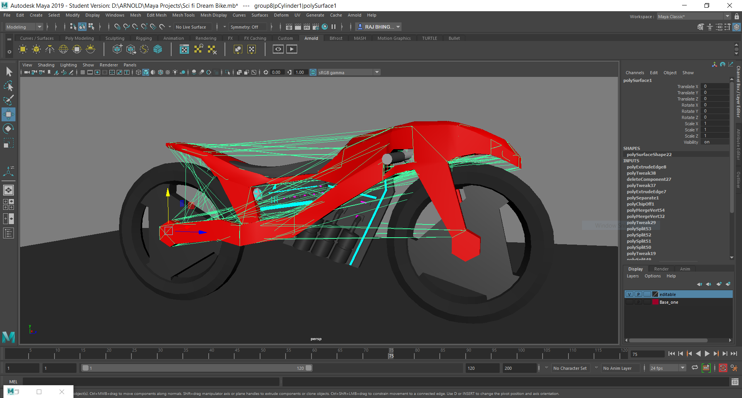Image resolution: width=742 pixels, height=398 pixels.
Task: Activate the Move tool in toolbox
Action: coord(9,114)
